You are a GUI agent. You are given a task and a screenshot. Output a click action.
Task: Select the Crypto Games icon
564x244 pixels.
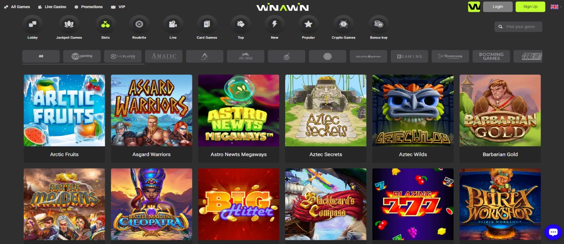click(343, 25)
